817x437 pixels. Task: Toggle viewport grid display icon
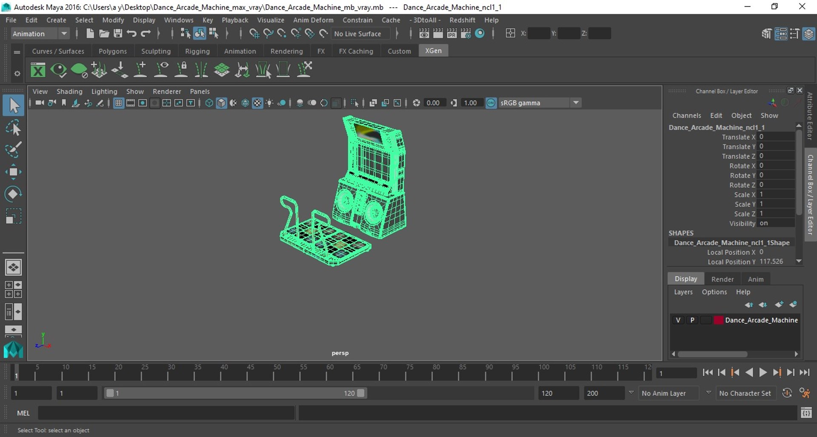click(x=118, y=103)
